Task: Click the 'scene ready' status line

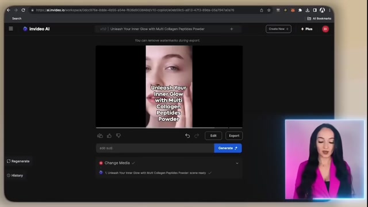Action: click(155, 172)
